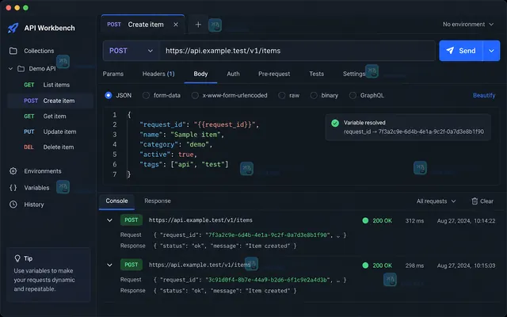Click timestamp Aug 27, 2024, 10:15:03

pos(466,265)
